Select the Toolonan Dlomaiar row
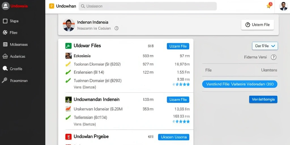The image size is (290, 145). (128, 64)
